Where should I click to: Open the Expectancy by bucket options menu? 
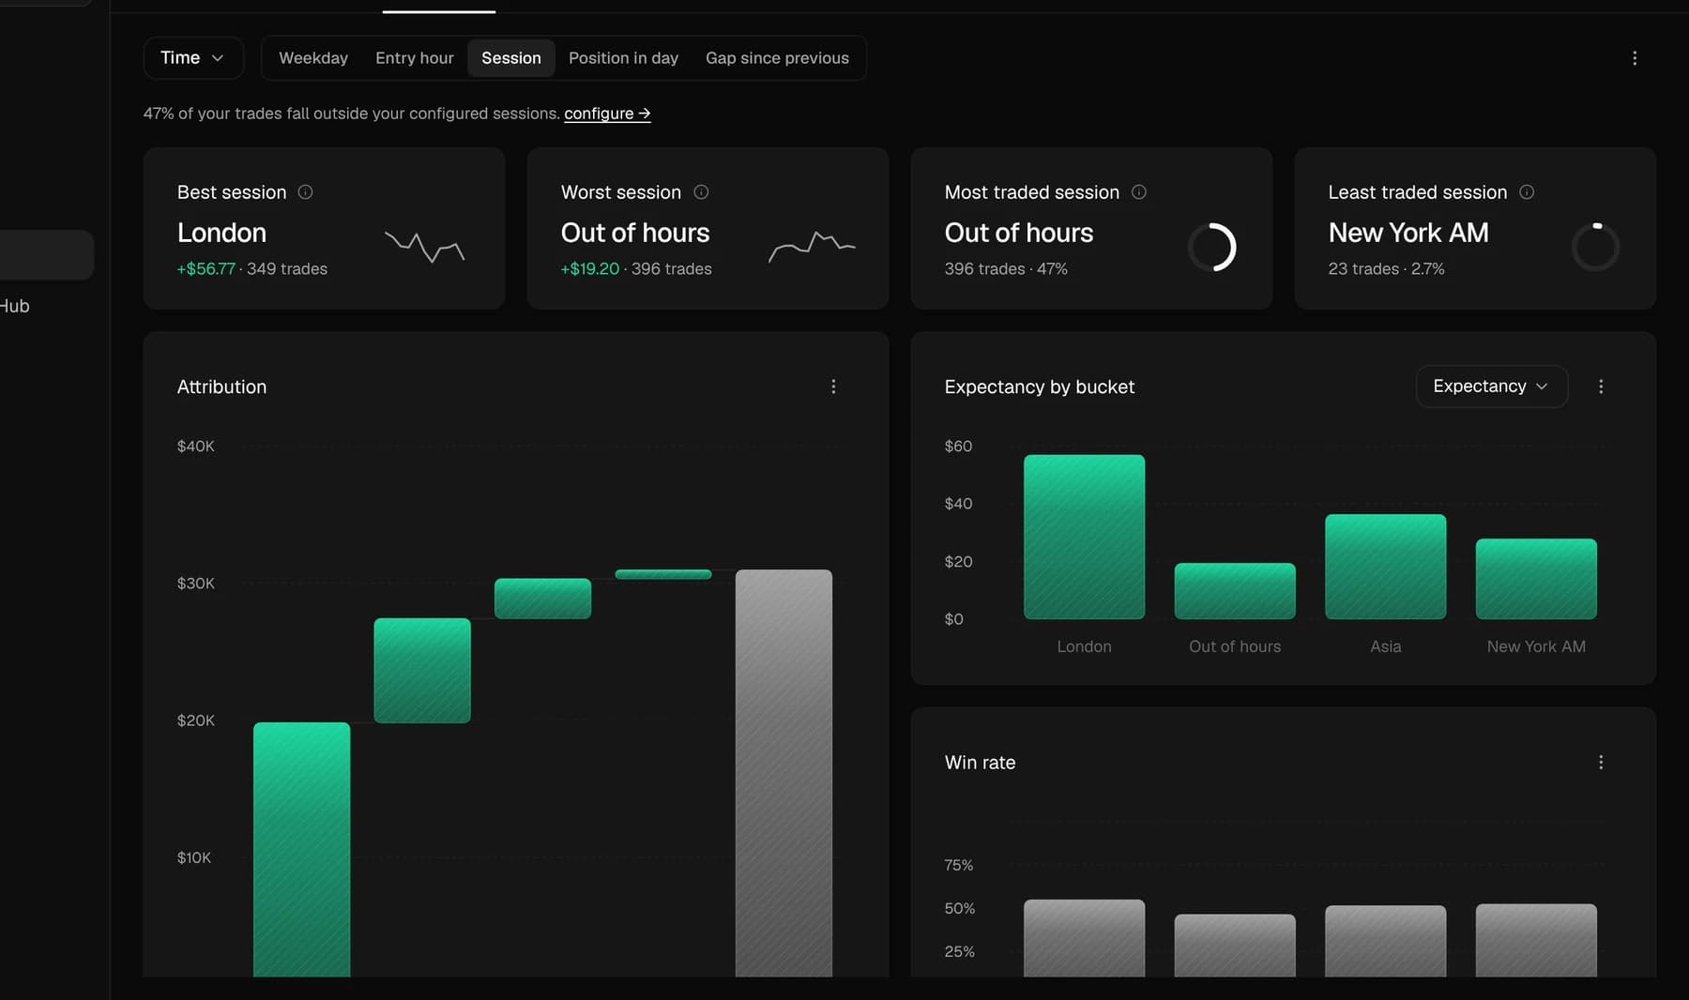1601,386
